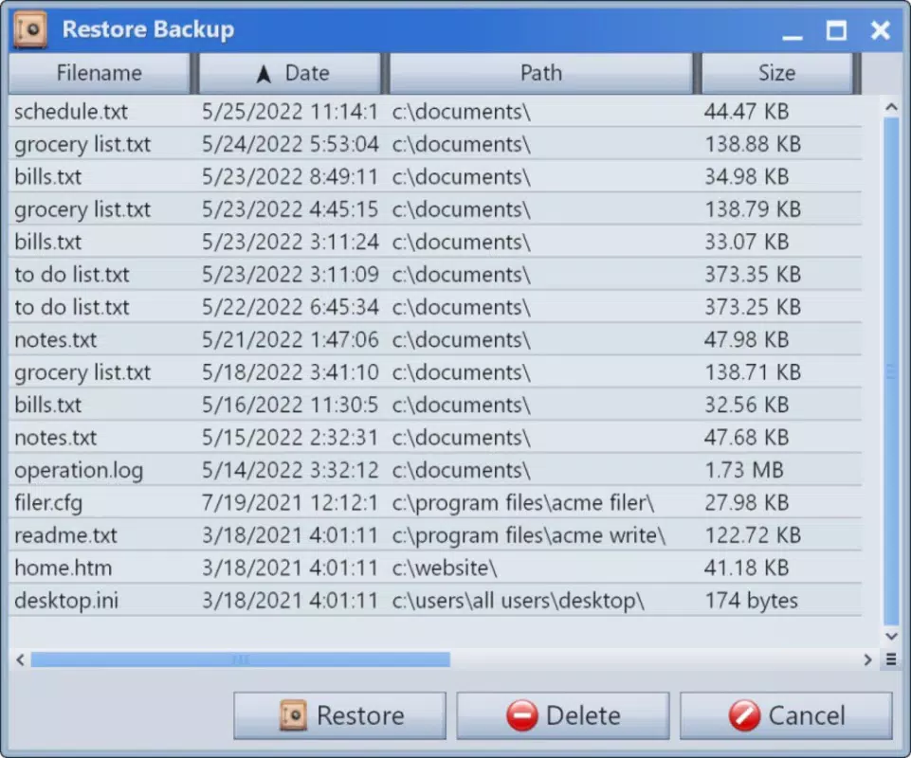Click the red minus icon on Delete button
The width and height of the screenshot is (911, 758).
tap(521, 715)
